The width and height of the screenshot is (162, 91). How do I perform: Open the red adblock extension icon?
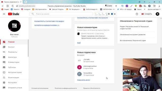click(x=140, y=6)
